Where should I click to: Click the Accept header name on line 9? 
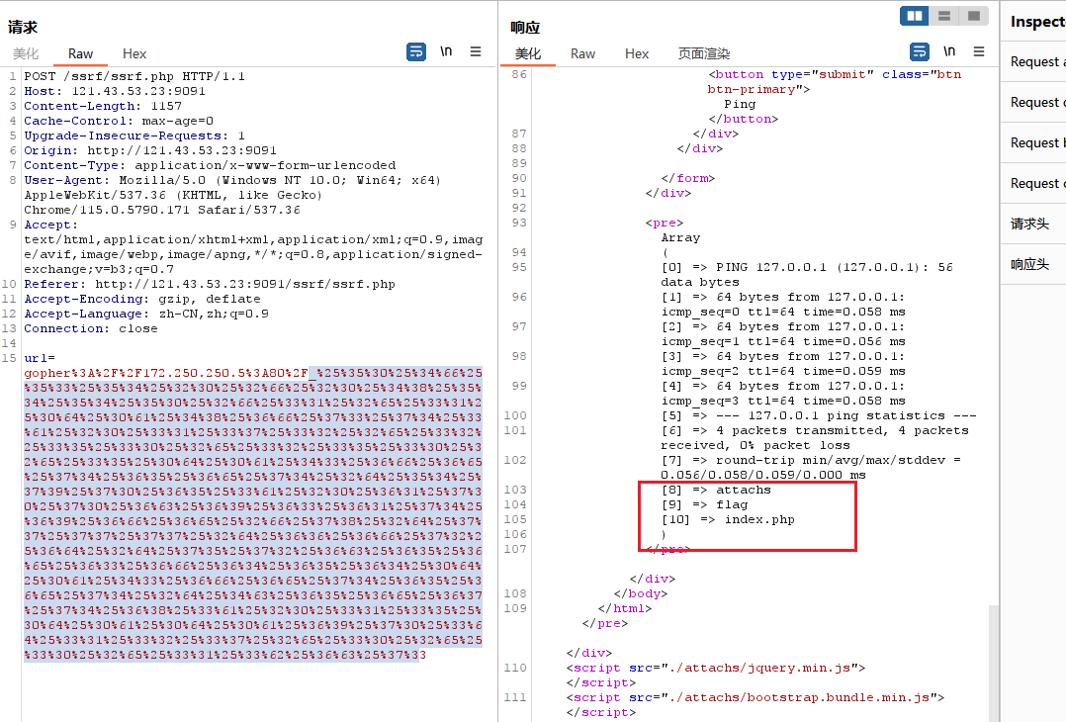coord(51,226)
